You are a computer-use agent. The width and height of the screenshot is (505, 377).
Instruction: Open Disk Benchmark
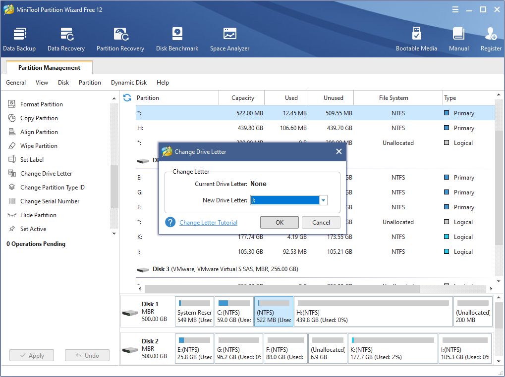[x=177, y=40]
